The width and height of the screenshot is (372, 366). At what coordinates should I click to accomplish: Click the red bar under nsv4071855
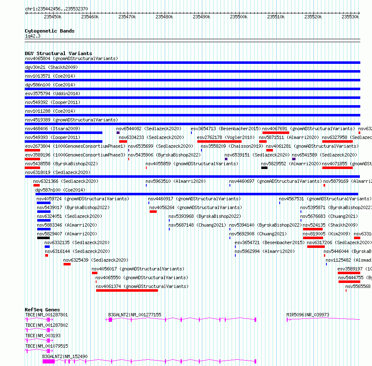[x=337, y=168]
